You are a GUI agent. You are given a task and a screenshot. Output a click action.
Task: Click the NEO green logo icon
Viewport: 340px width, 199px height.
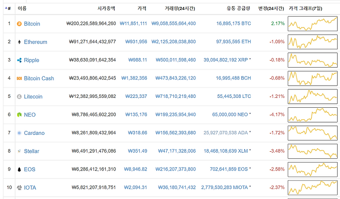19,115
